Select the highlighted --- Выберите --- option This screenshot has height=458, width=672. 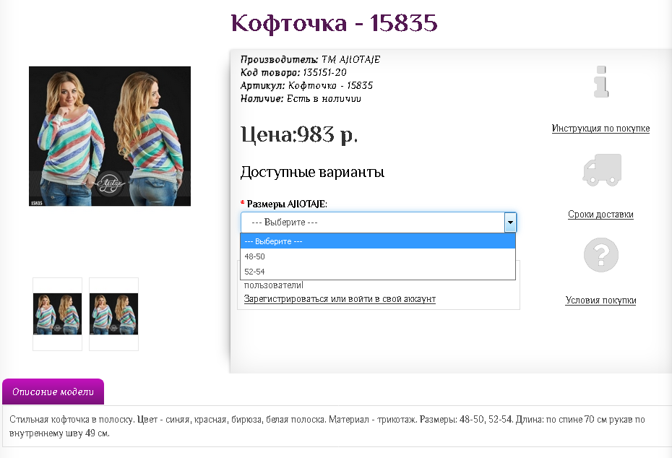point(378,241)
